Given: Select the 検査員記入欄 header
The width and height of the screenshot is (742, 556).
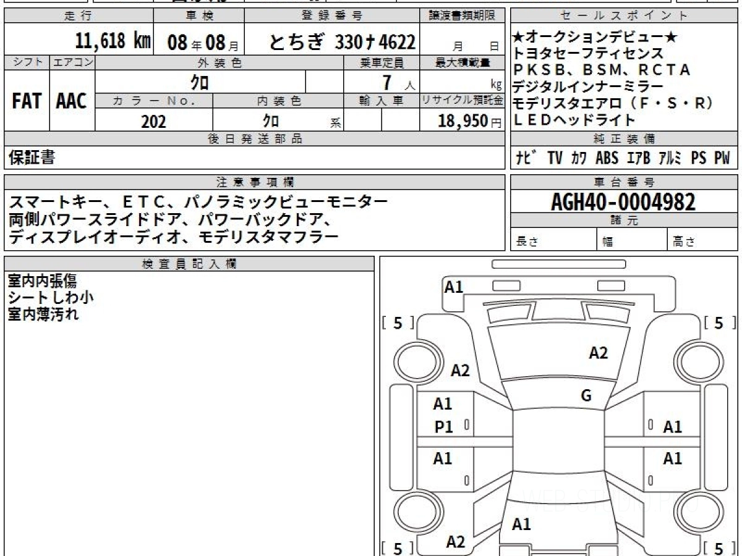Looking at the screenshot, I should pos(189,264).
